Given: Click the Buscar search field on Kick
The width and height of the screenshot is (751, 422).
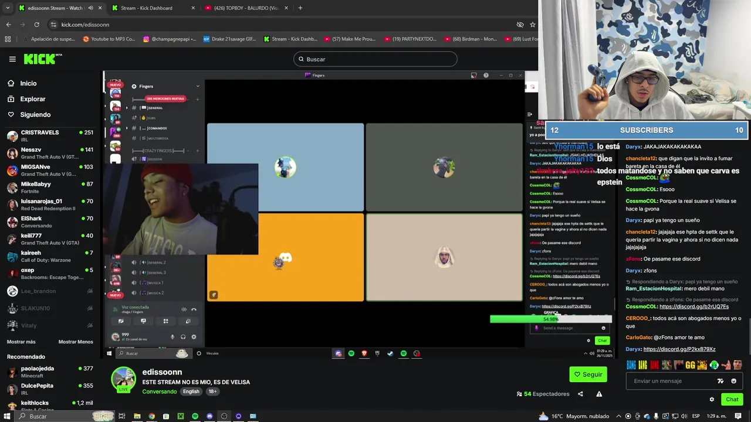Looking at the screenshot, I should (x=375, y=59).
